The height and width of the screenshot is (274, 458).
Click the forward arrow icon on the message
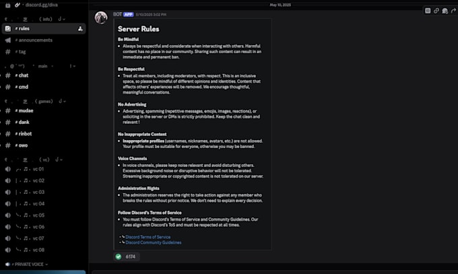pos(453,11)
